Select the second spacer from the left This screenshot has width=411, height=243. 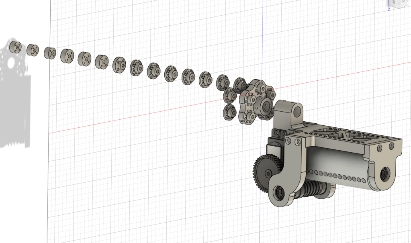point(33,50)
